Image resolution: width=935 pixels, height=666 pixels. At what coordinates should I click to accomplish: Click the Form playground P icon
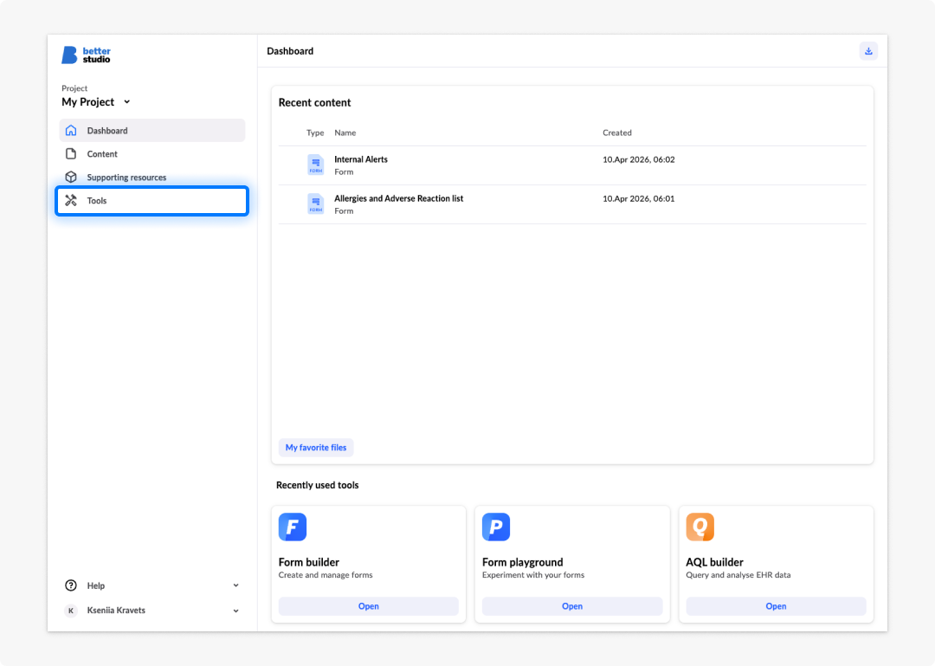[496, 527]
